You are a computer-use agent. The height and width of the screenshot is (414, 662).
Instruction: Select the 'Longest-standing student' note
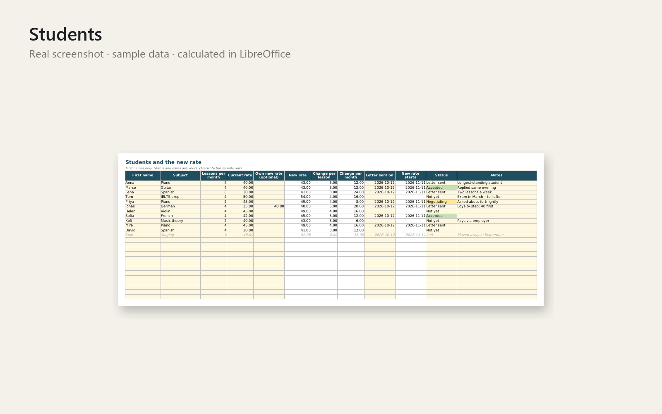coord(497,183)
